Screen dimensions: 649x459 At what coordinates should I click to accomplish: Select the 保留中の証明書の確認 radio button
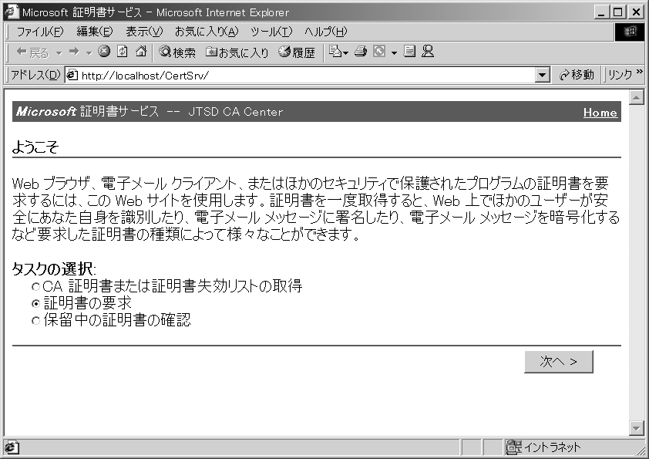[x=36, y=321]
